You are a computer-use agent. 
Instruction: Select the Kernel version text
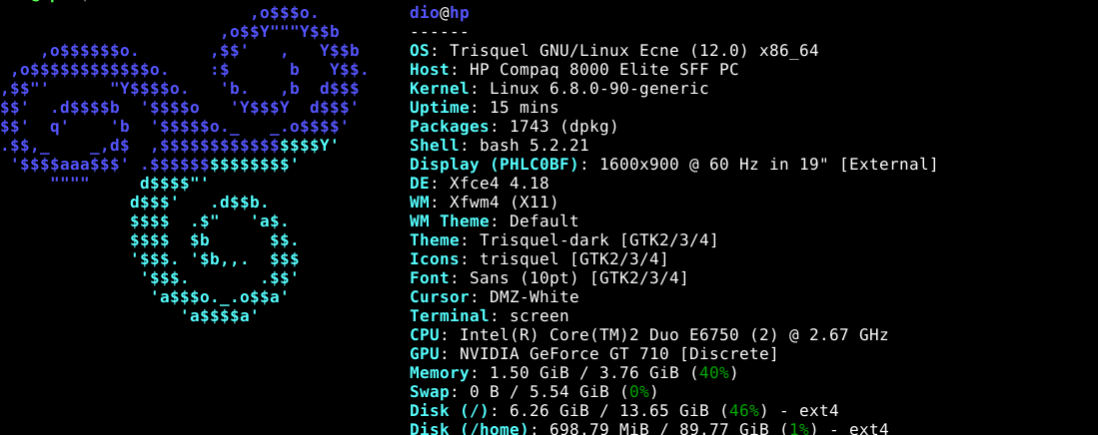[584, 89]
